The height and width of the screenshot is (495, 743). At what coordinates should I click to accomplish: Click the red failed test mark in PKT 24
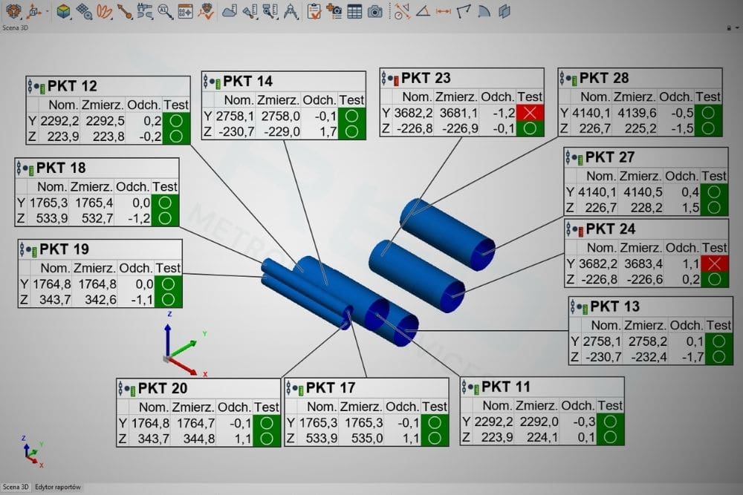(714, 263)
